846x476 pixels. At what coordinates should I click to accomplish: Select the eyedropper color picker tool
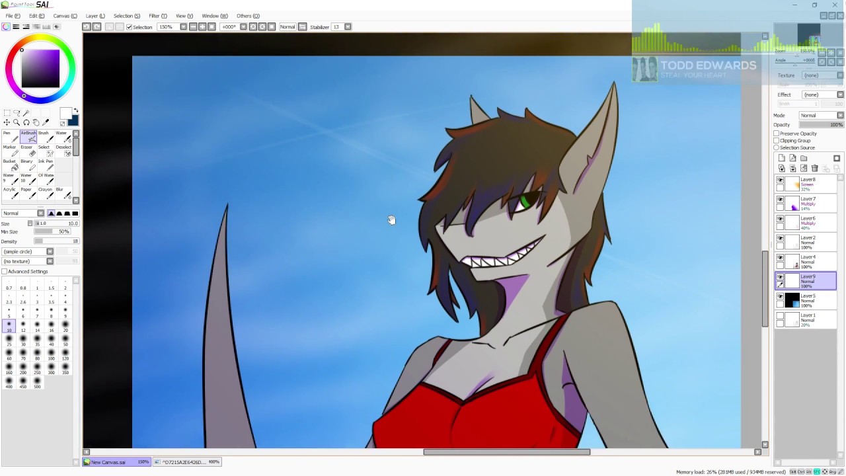coord(46,122)
